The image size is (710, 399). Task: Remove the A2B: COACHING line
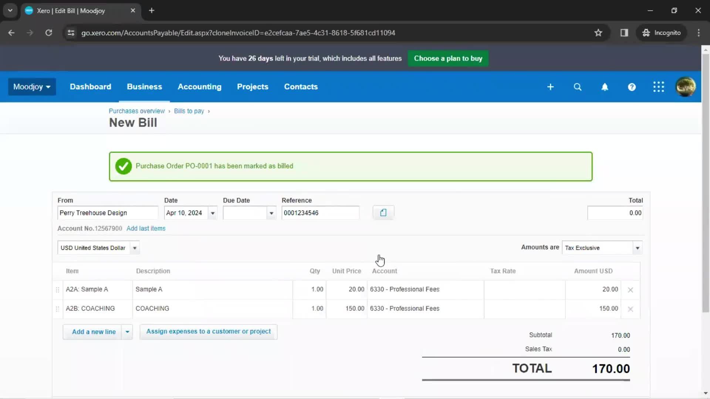point(630,309)
